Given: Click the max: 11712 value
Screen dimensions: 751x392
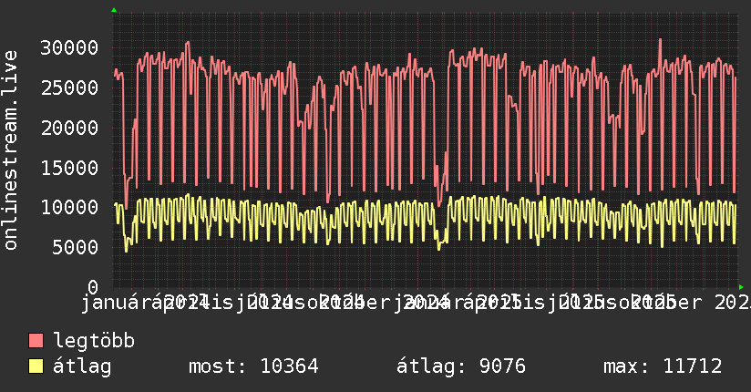Looking at the screenshot, I should pos(663,366).
